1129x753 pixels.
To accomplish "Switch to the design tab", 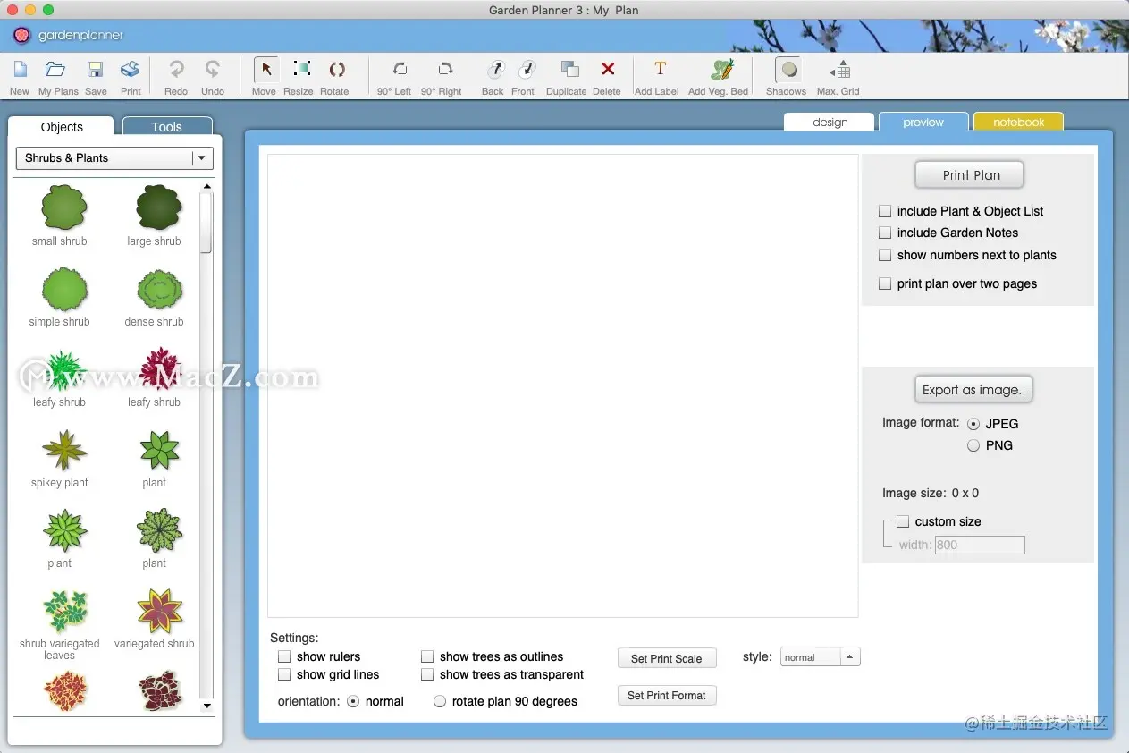I will point(830,123).
